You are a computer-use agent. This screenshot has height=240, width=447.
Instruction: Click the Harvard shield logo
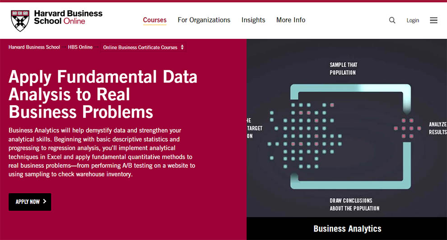(x=20, y=21)
